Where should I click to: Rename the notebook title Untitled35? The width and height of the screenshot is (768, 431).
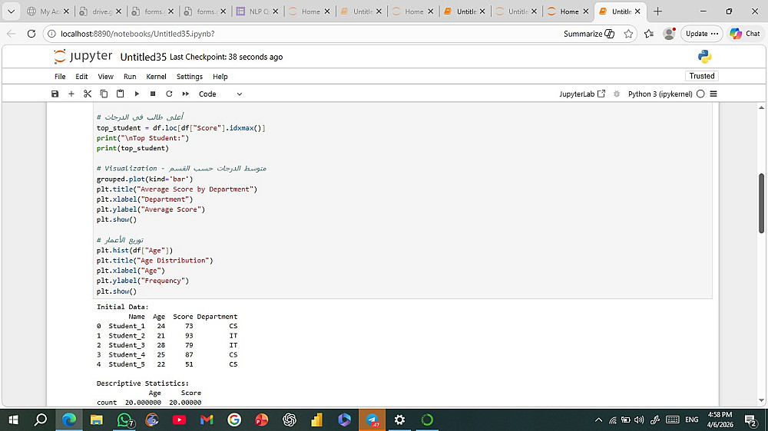[144, 57]
